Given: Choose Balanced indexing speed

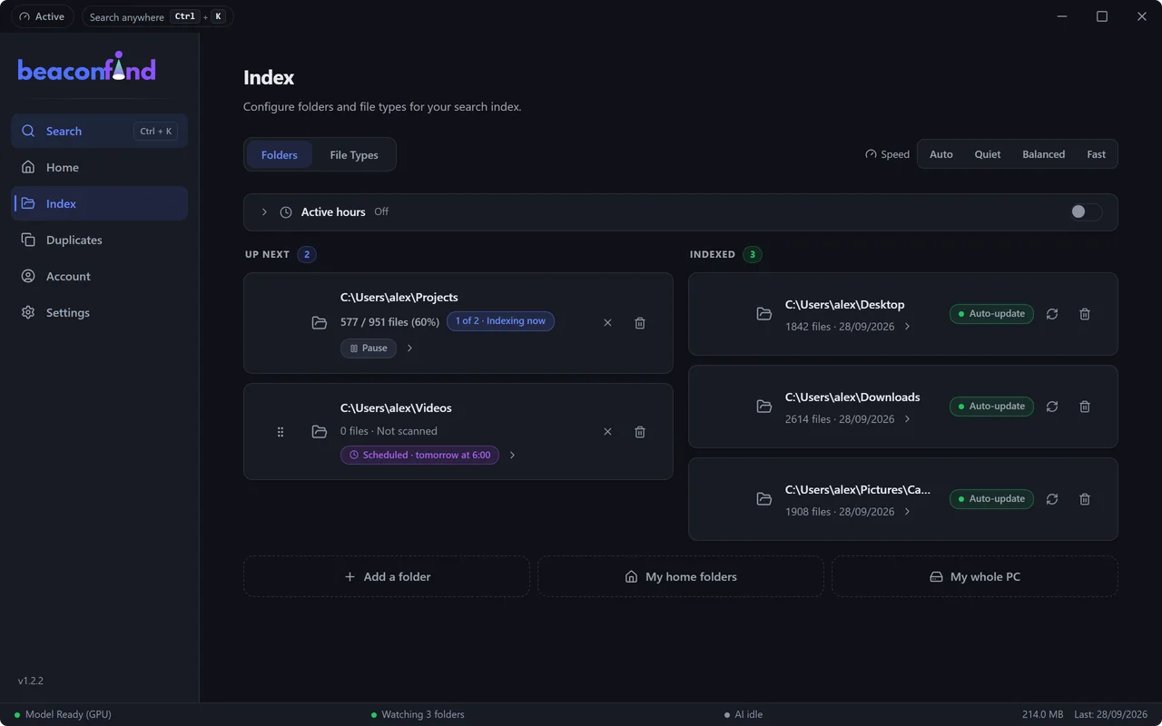Looking at the screenshot, I should (1044, 154).
